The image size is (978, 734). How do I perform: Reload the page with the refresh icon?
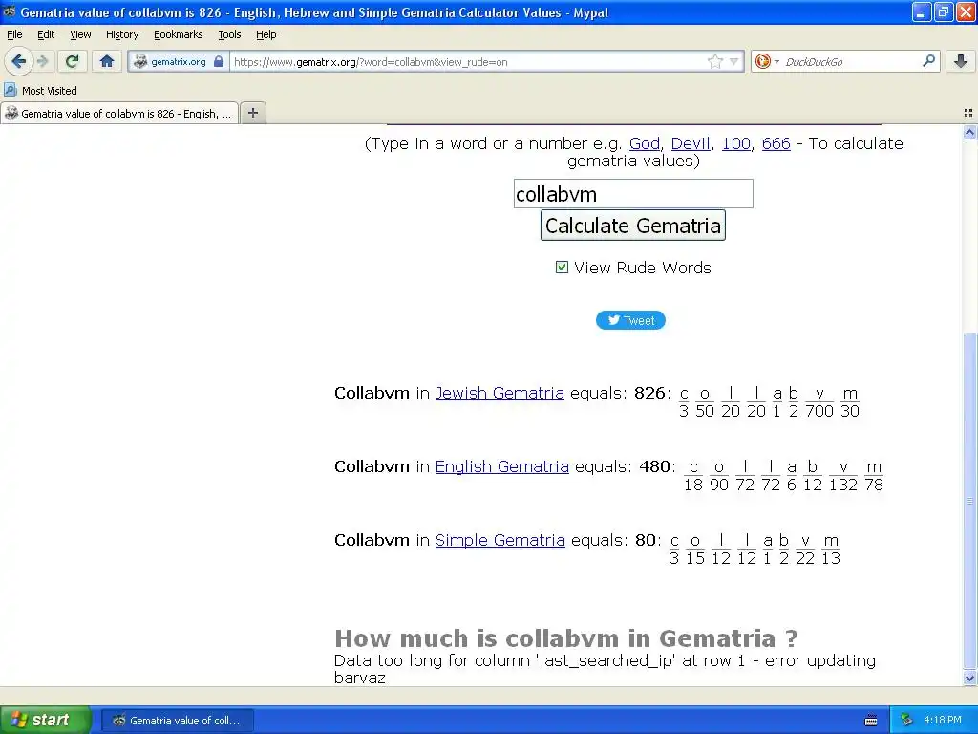[x=73, y=61]
